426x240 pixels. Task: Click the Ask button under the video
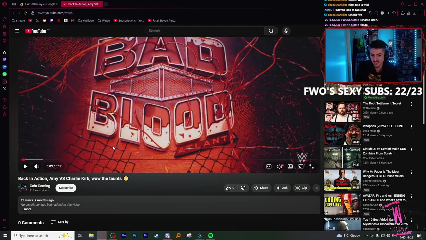(282, 188)
